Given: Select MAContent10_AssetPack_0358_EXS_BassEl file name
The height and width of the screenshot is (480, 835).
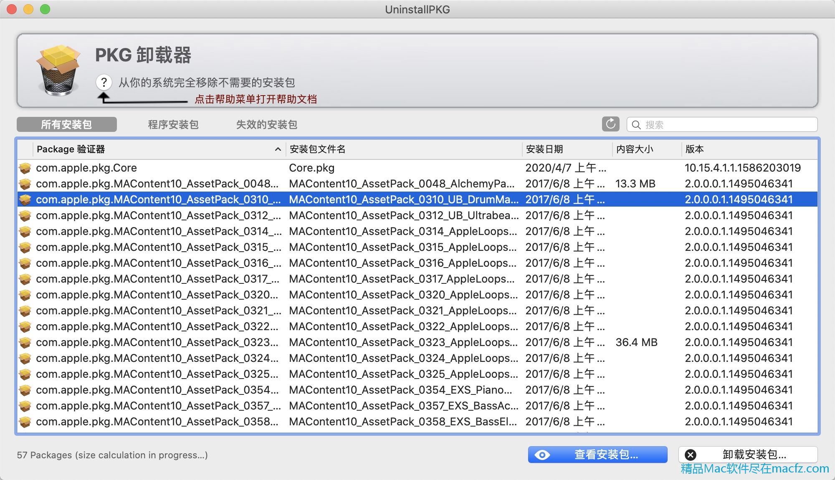Looking at the screenshot, I should tap(403, 422).
